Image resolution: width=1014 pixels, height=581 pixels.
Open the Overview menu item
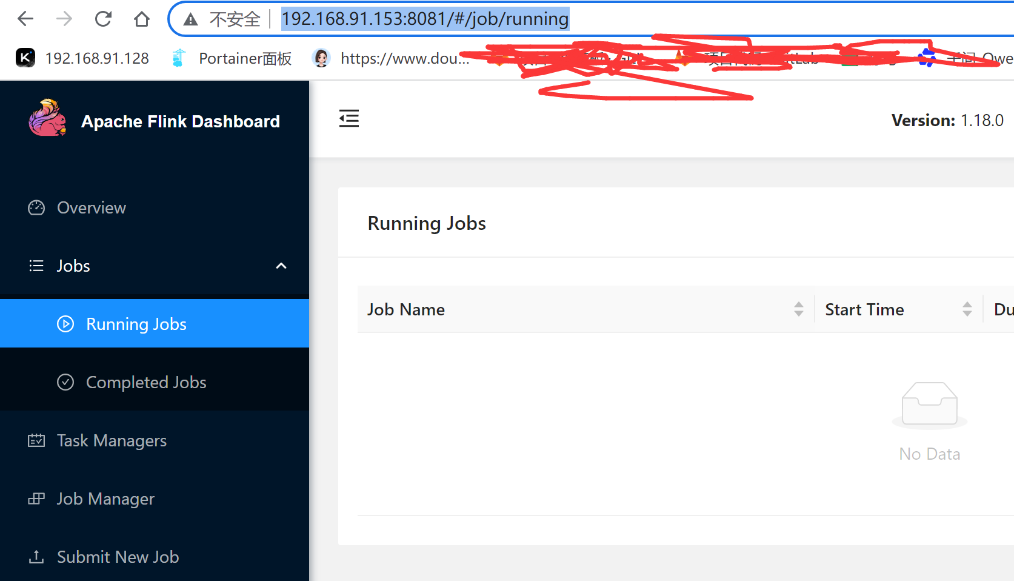coord(155,207)
